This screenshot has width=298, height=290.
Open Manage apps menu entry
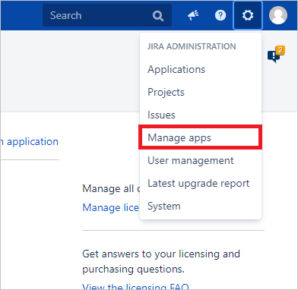(201, 137)
